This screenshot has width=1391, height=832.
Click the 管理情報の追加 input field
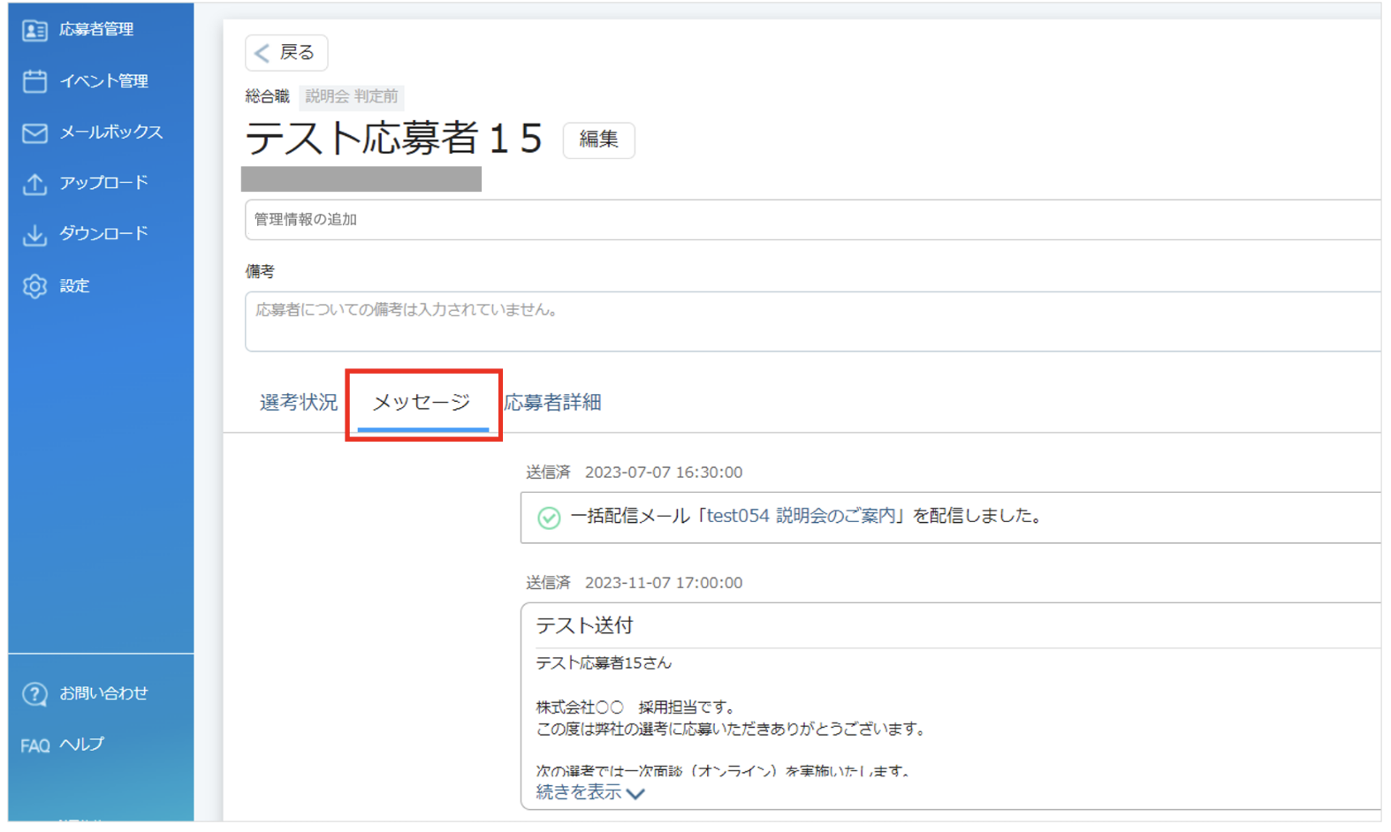813,220
